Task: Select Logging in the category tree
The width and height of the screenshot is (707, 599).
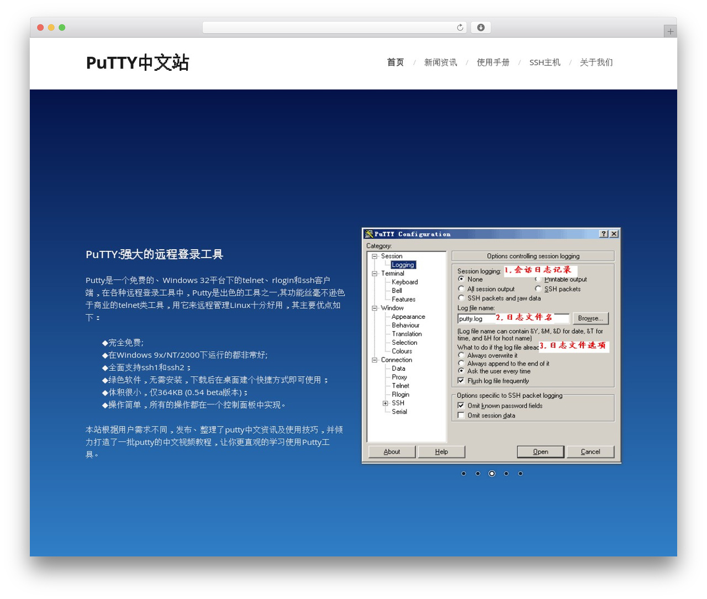Action: 403,265
